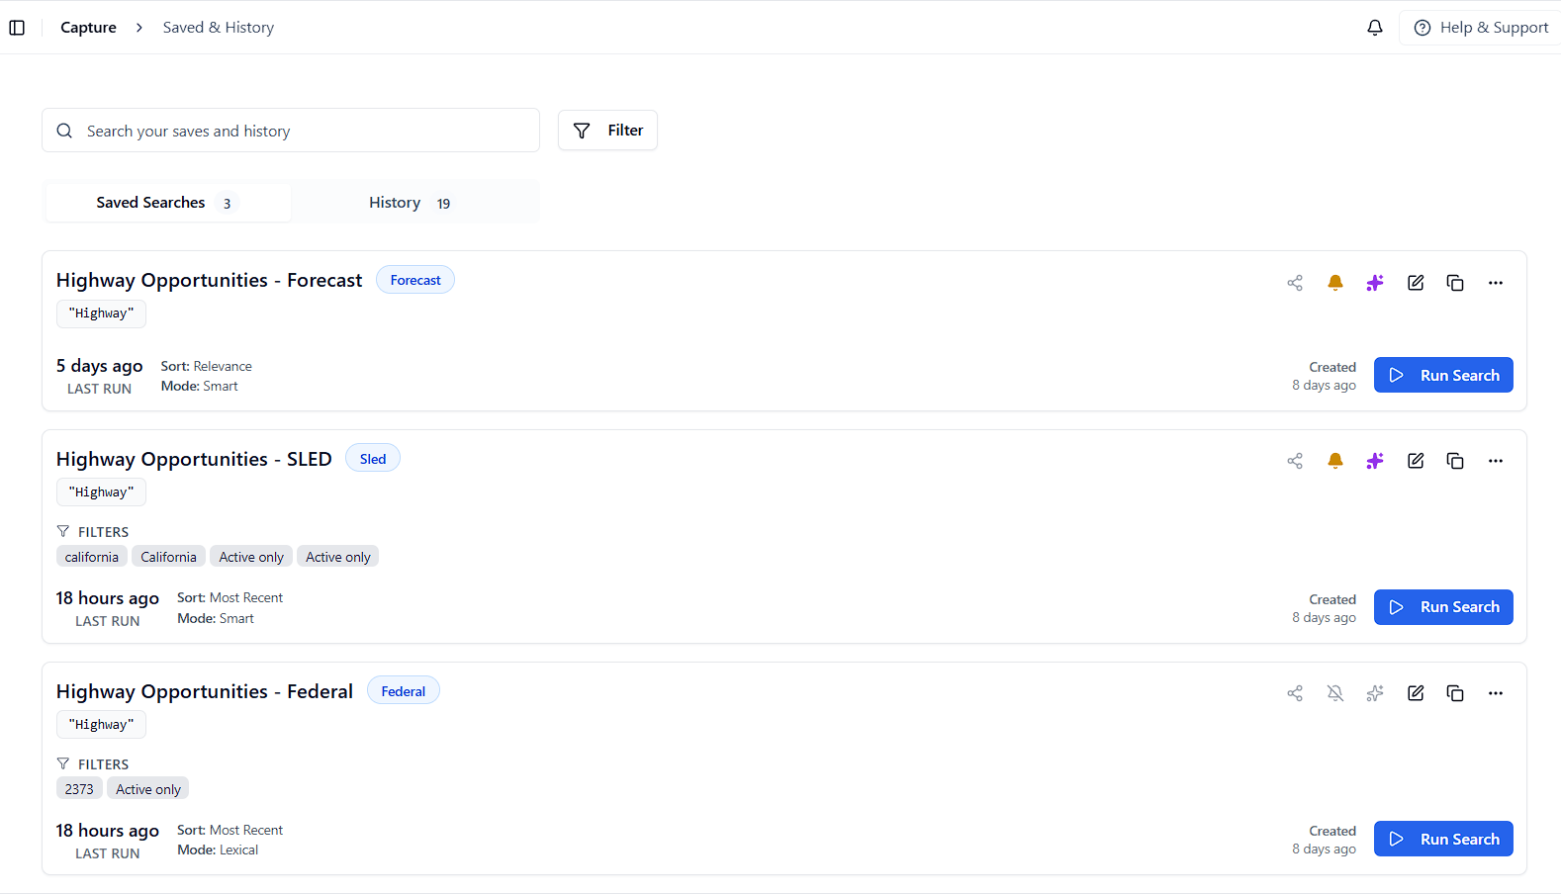Viewport: 1561px width, 894px height.
Task: Open the notifications bell in header
Action: click(1375, 28)
